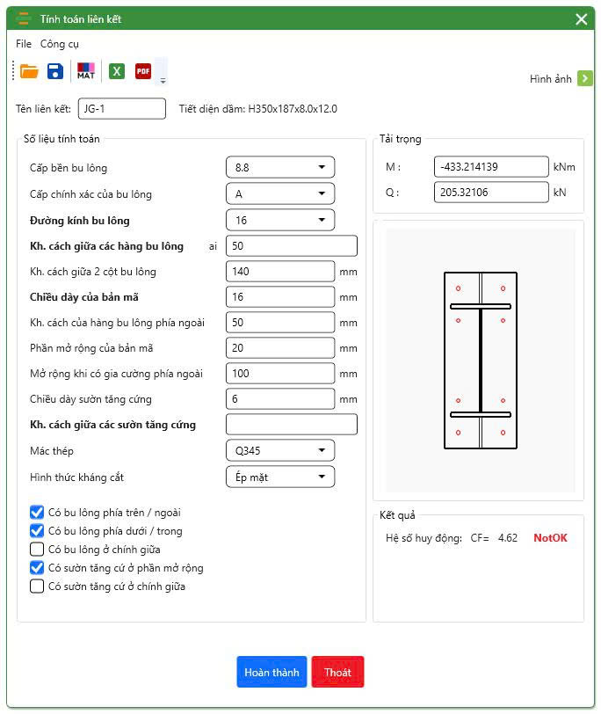Click the bolt connection diagram preview

pos(480,361)
